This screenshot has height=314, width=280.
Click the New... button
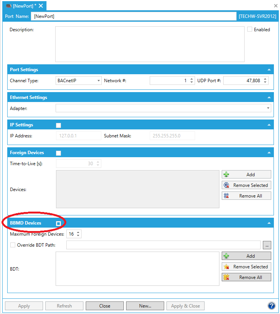click(x=145, y=306)
